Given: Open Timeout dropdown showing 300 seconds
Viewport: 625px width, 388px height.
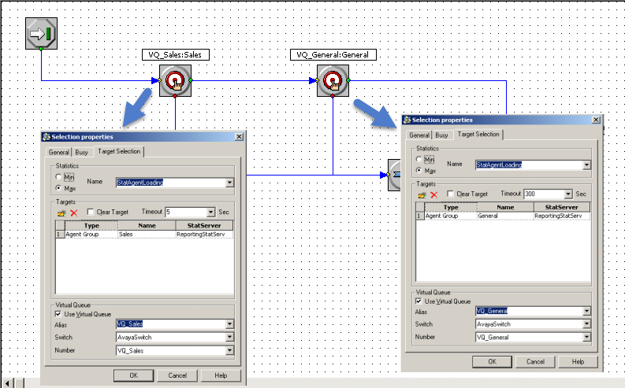Looking at the screenshot, I should (568, 194).
